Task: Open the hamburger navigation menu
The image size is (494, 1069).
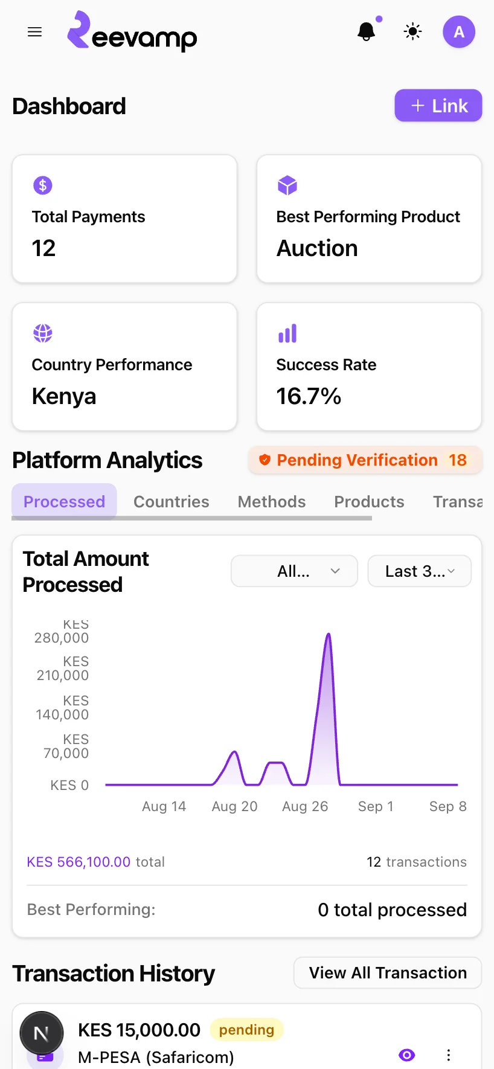Action: (x=35, y=32)
